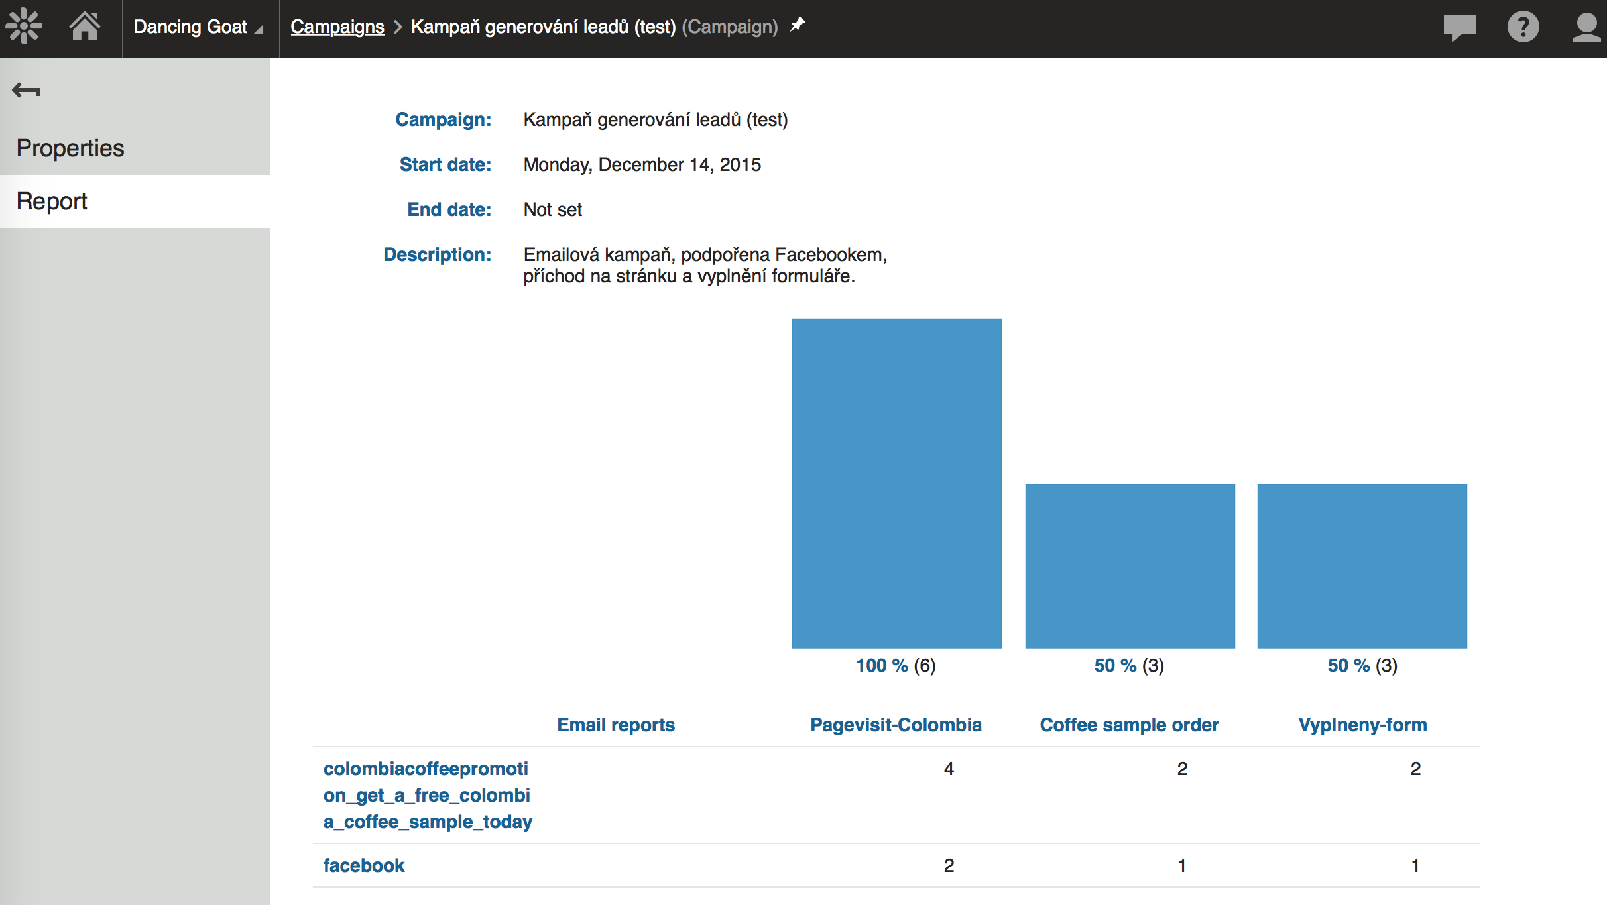Select the Report tab

[52, 201]
